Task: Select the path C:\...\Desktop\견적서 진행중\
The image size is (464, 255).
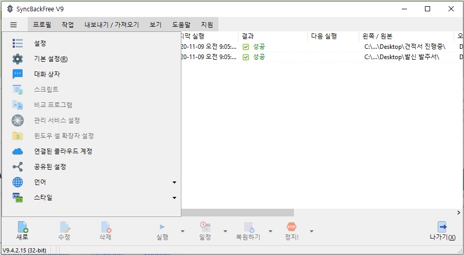Action: pyautogui.click(x=405, y=47)
